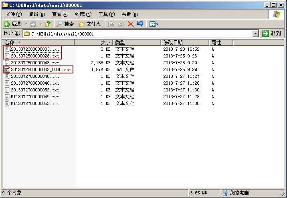Click status bar size 3.65 MB
This screenshot has height=198, width=287.
coord(198,193)
